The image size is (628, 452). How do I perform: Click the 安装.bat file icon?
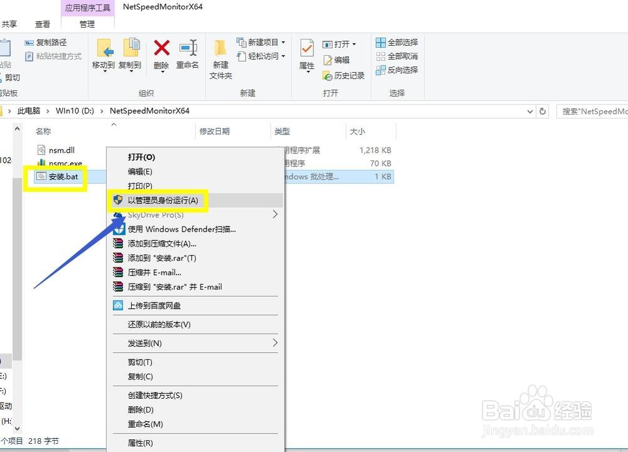[41, 176]
